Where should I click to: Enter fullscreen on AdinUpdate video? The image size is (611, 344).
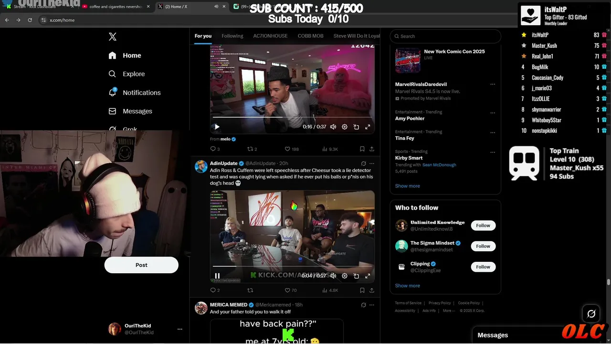[x=368, y=276]
